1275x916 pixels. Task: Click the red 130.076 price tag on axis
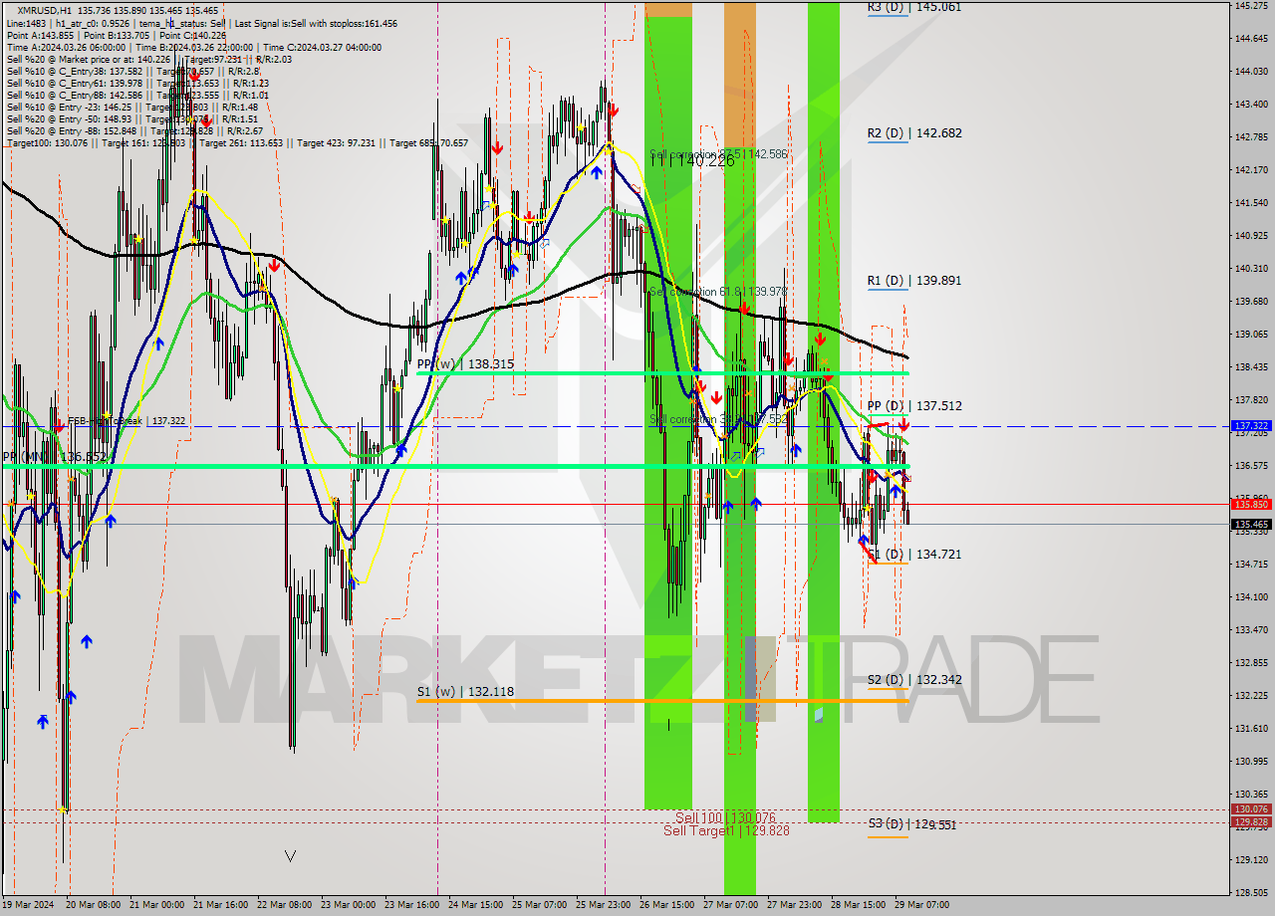[1251, 809]
